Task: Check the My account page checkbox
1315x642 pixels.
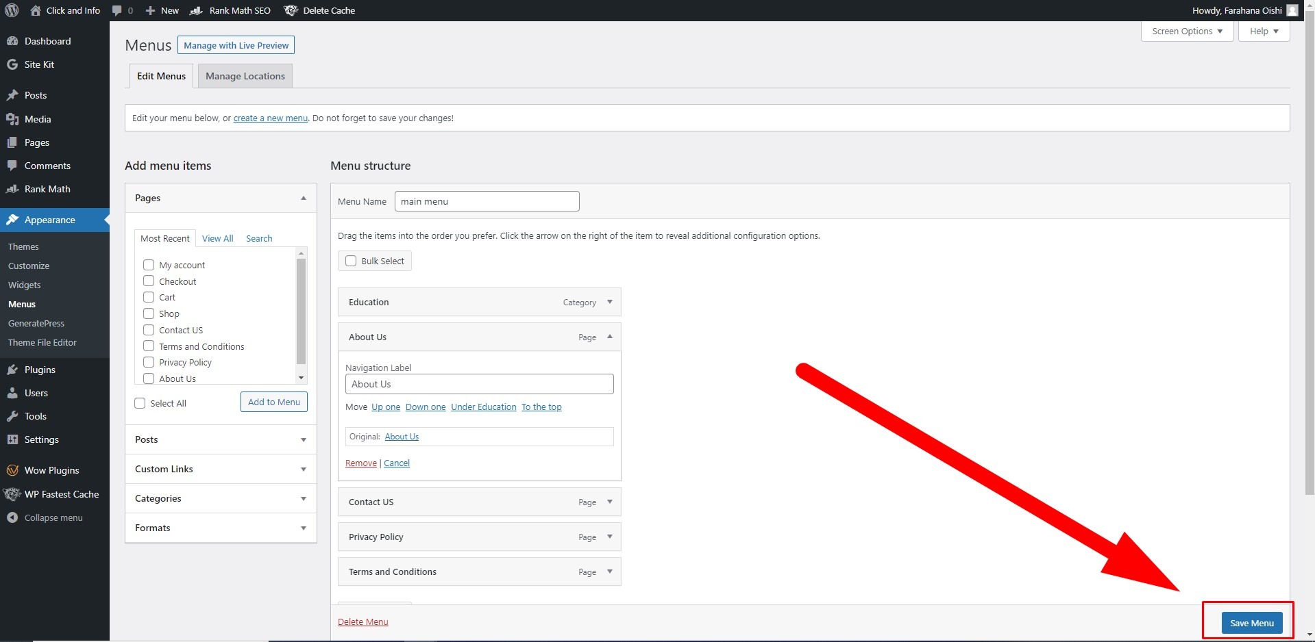Action: [x=149, y=265]
